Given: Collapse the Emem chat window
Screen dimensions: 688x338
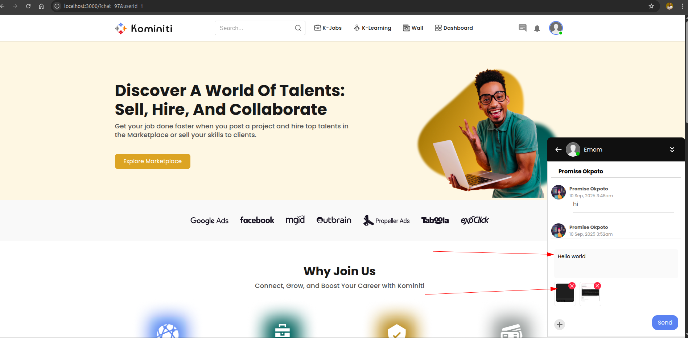Looking at the screenshot, I should point(672,149).
